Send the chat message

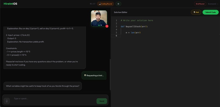102,101
